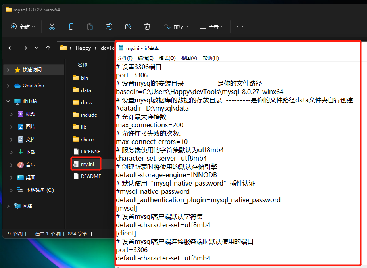
Task: Go up one folder level
Action: 48,48
